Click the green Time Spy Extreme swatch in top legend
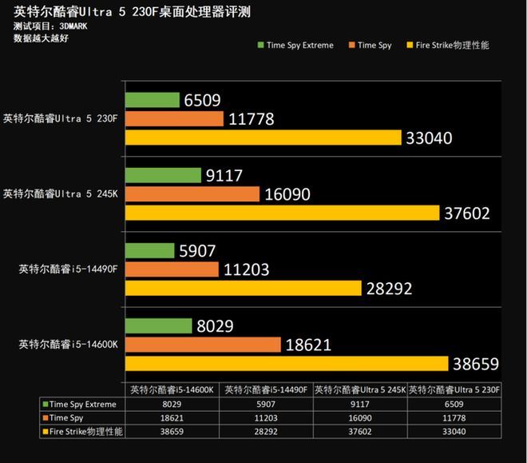This screenshot has height=463, width=527. 260,46
